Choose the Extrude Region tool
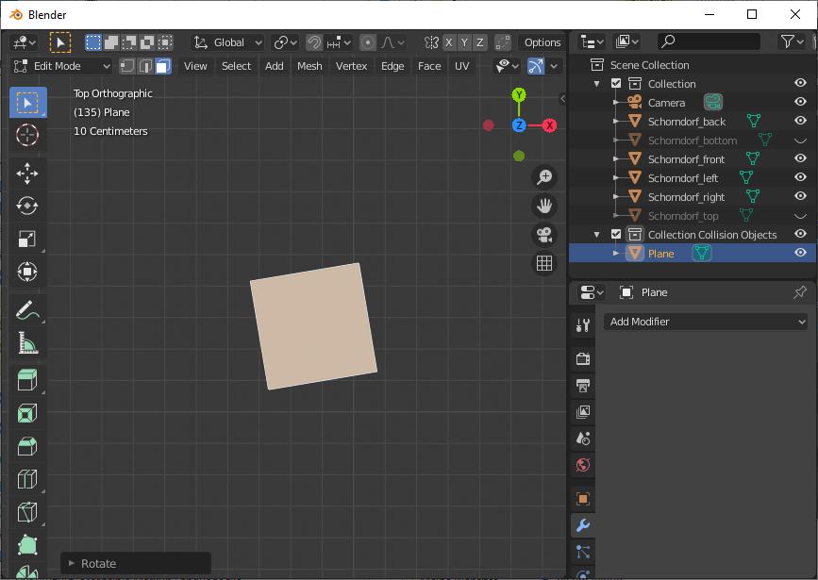 pos(27,380)
